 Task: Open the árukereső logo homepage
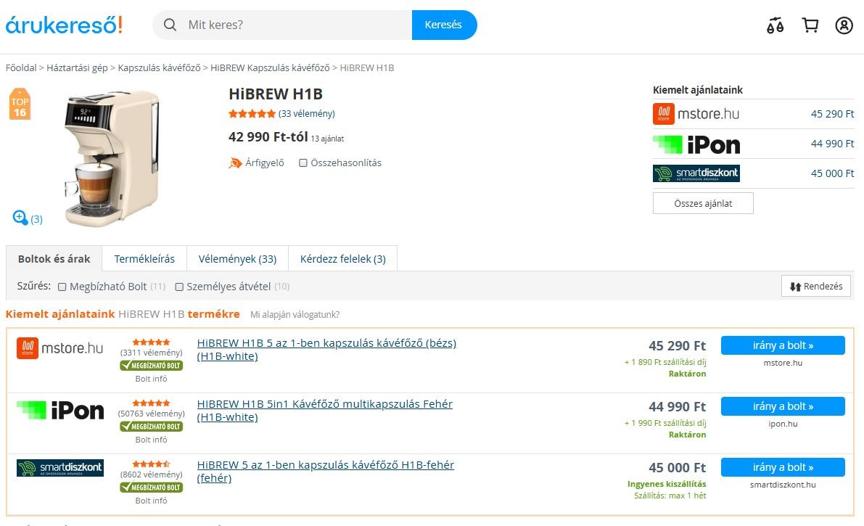64,25
